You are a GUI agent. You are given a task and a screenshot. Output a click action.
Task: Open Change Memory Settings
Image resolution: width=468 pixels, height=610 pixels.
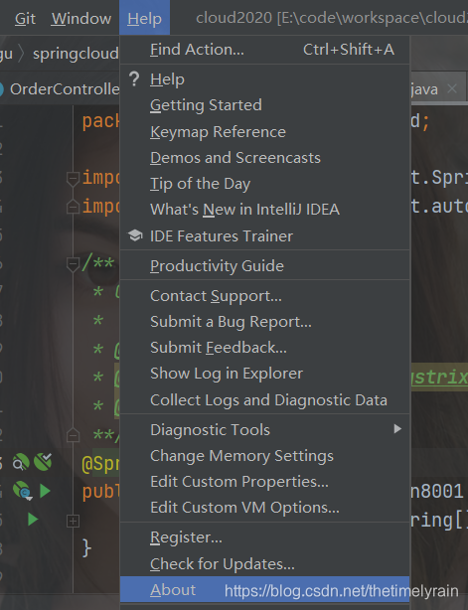coord(264,456)
